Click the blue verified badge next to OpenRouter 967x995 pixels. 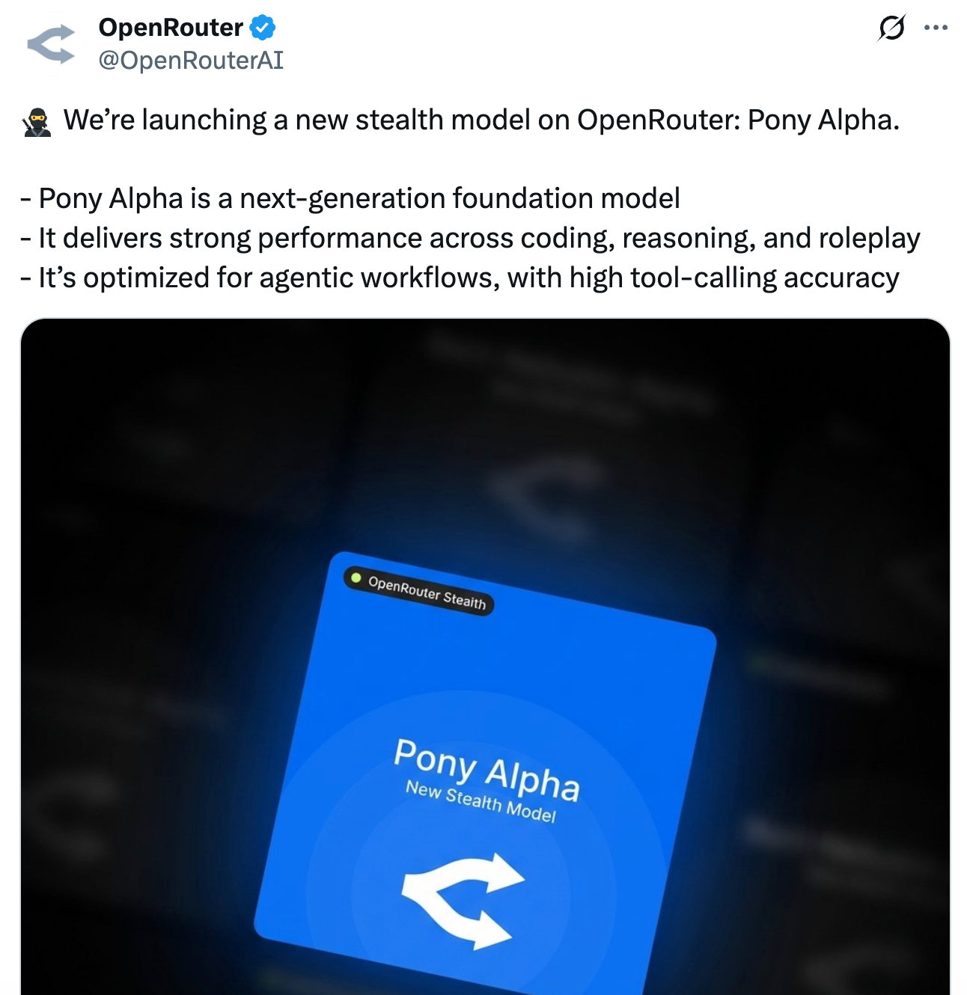click(x=262, y=28)
